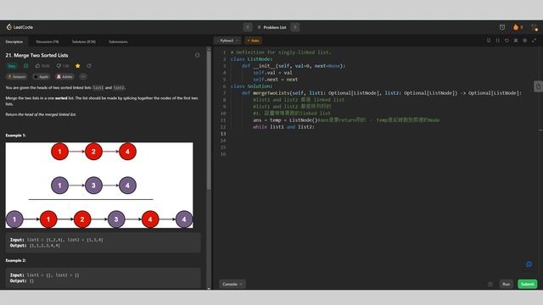The height and width of the screenshot is (305, 543).
Task: Open the Submissions tab
Action: (x=118, y=42)
